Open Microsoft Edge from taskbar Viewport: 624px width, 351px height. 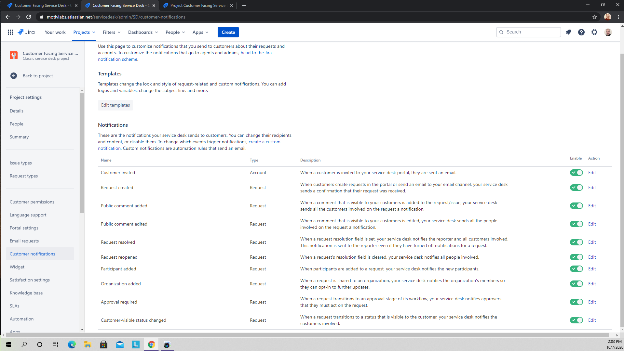click(72, 344)
